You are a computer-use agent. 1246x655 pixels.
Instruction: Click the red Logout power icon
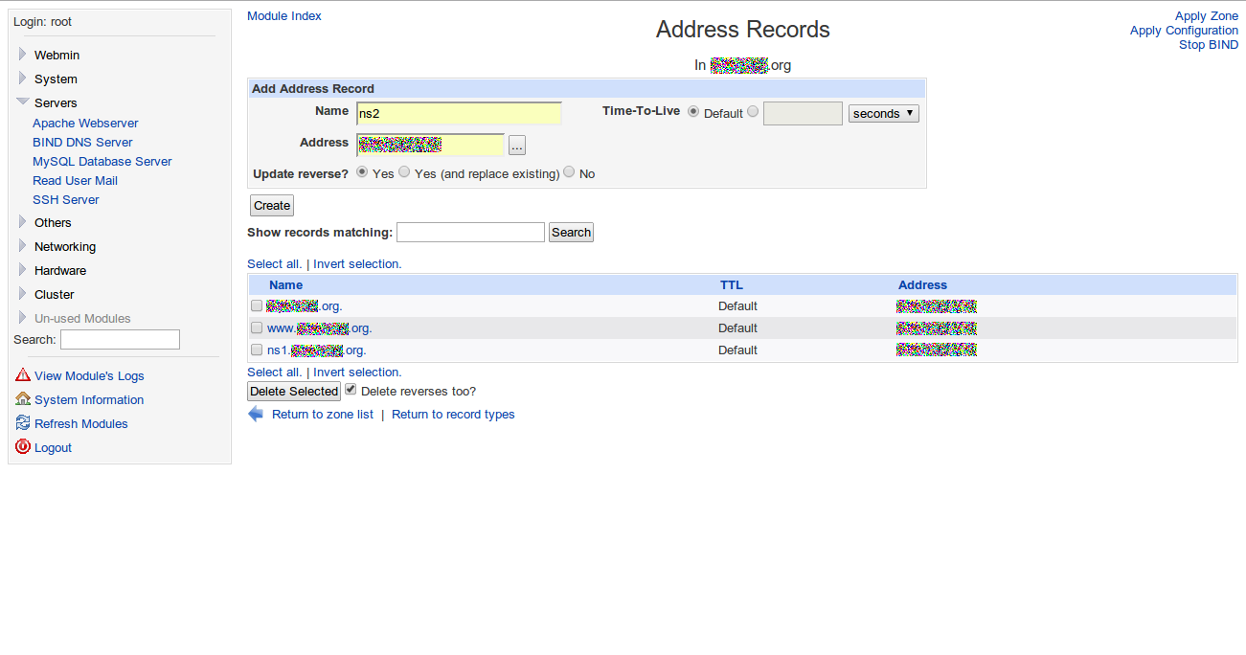coord(23,447)
